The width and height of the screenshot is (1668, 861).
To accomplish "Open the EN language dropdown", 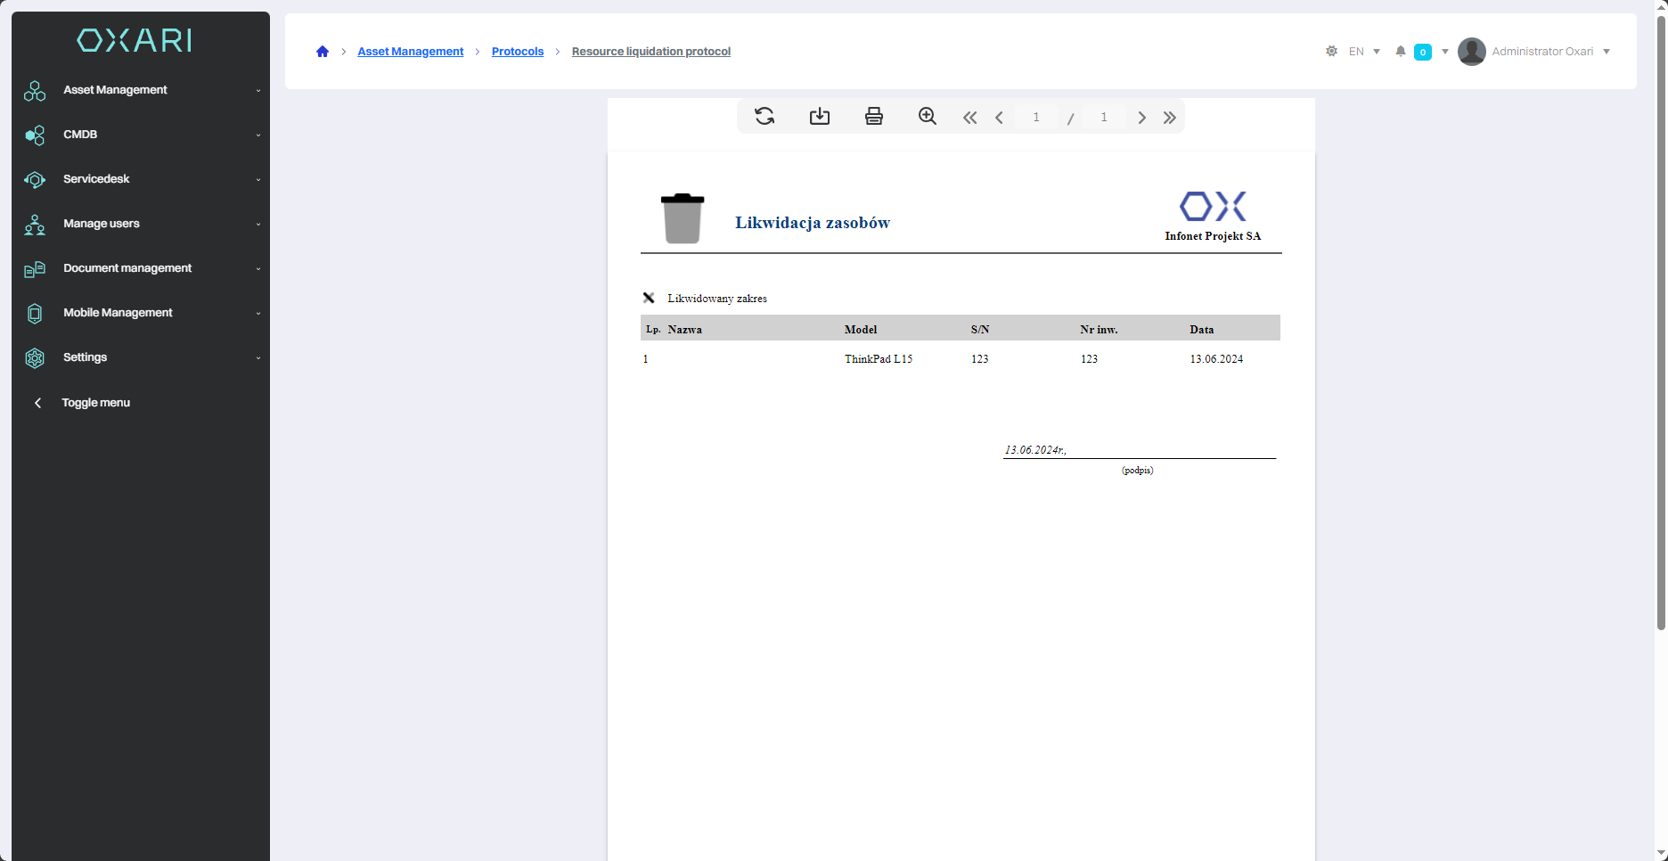I will [1364, 52].
